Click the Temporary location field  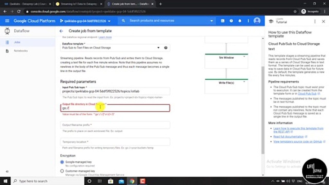pos(115,142)
